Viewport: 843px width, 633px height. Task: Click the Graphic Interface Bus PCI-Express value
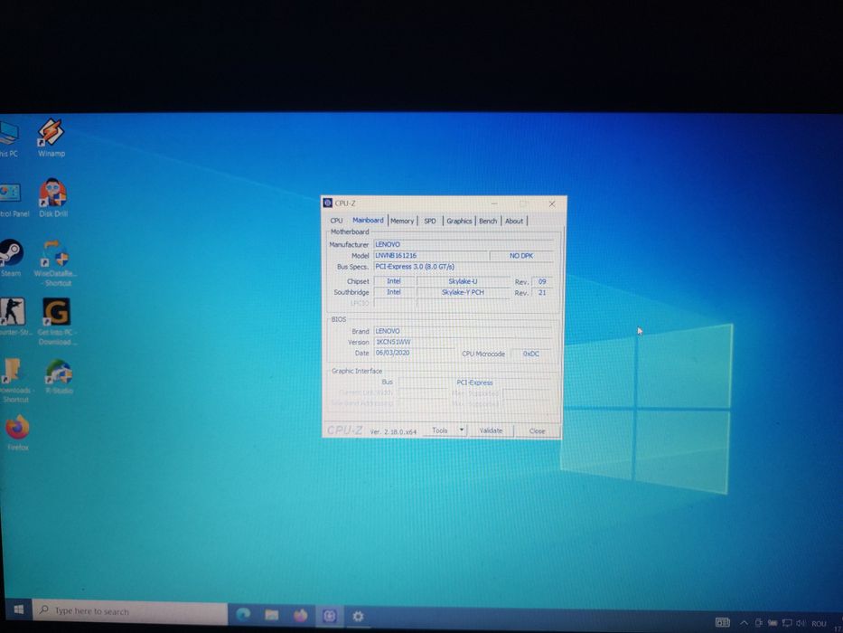[x=474, y=383]
